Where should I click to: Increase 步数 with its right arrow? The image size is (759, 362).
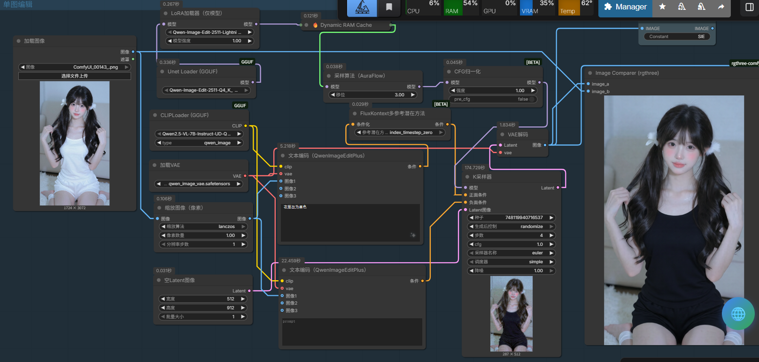551,236
